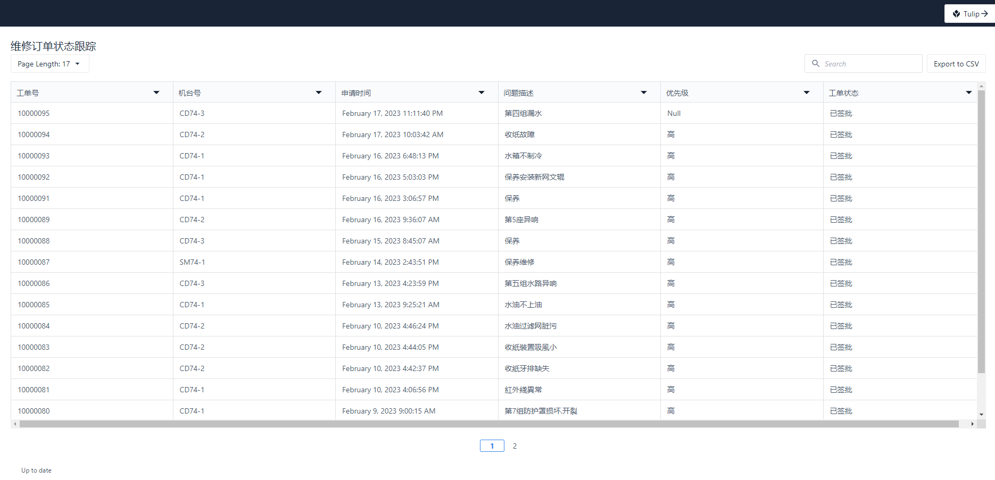Select work order 10000093 cell
The height and width of the screenshot is (480, 995).
(x=92, y=156)
